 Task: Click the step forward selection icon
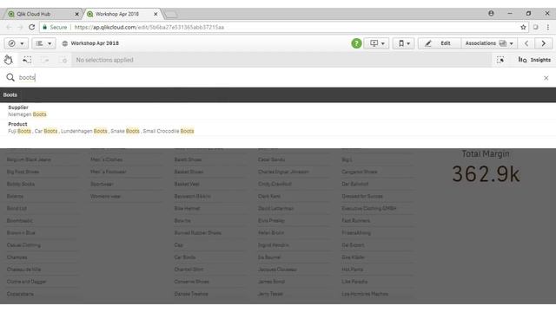click(45, 60)
